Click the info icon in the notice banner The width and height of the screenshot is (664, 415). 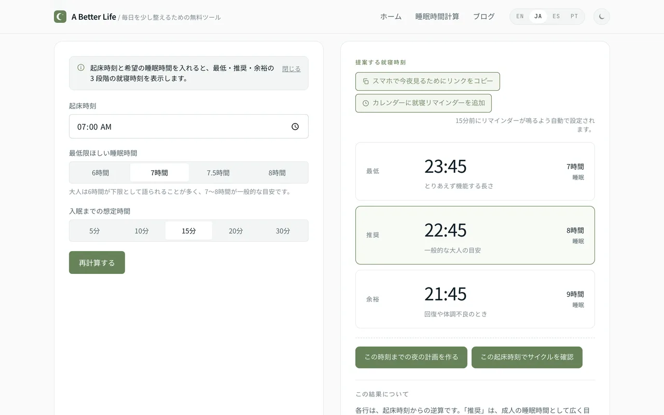(81, 67)
